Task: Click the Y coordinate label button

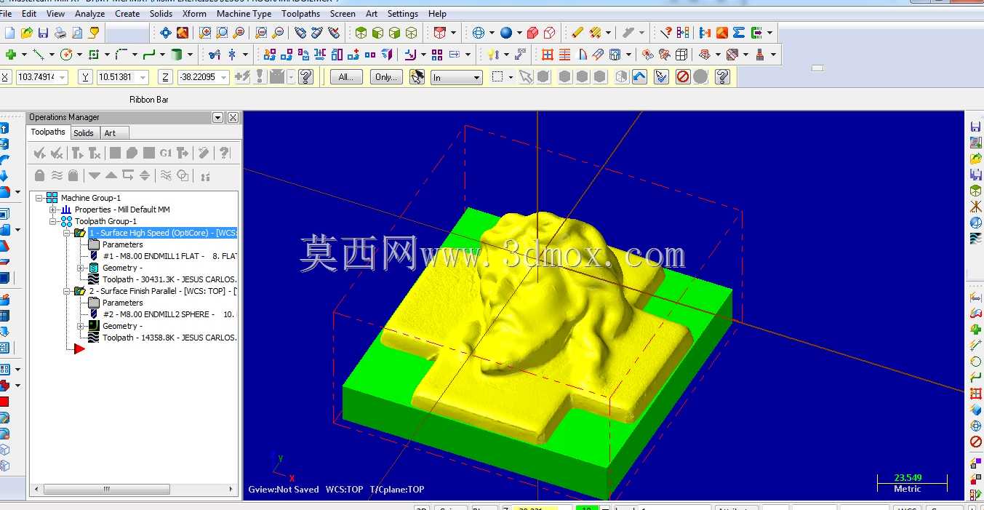Action: click(x=86, y=77)
